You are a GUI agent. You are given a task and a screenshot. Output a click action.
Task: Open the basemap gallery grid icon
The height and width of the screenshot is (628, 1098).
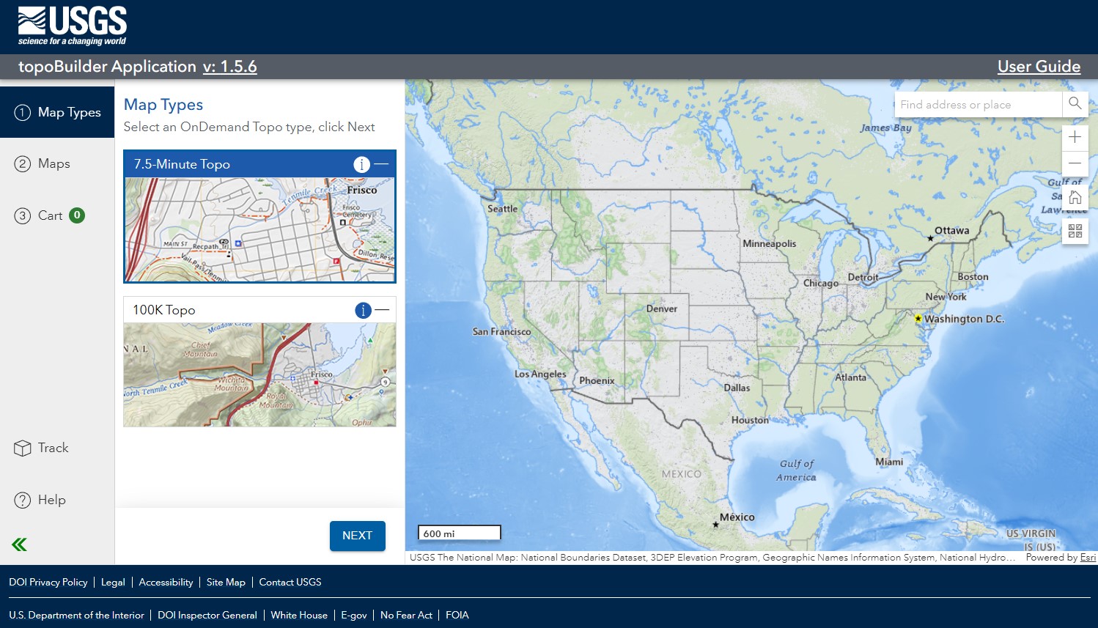click(1075, 231)
